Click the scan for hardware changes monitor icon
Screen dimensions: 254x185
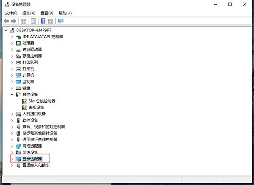(61, 21)
